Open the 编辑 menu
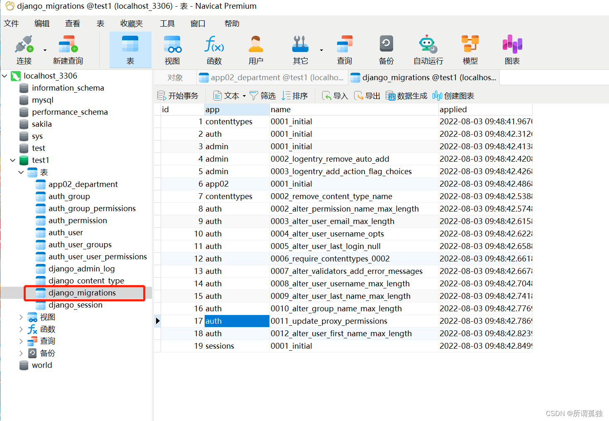609x421 pixels. point(42,24)
